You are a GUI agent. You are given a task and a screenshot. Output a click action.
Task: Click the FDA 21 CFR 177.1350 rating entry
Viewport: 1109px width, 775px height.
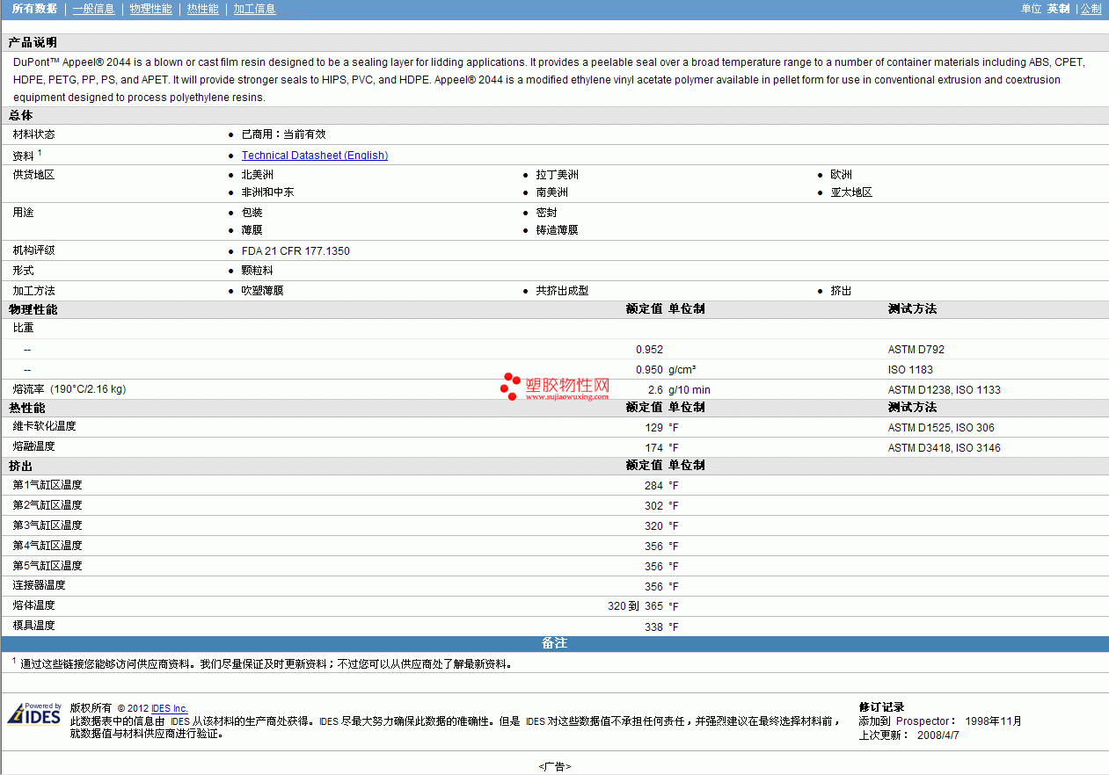(295, 251)
